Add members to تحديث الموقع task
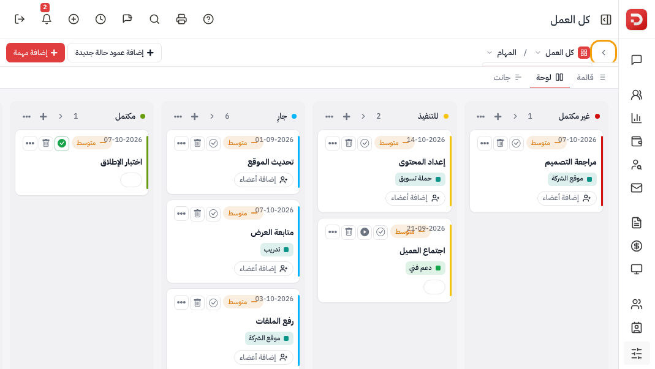The height and width of the screenshot is (369, 655). [x=263, y=179]
